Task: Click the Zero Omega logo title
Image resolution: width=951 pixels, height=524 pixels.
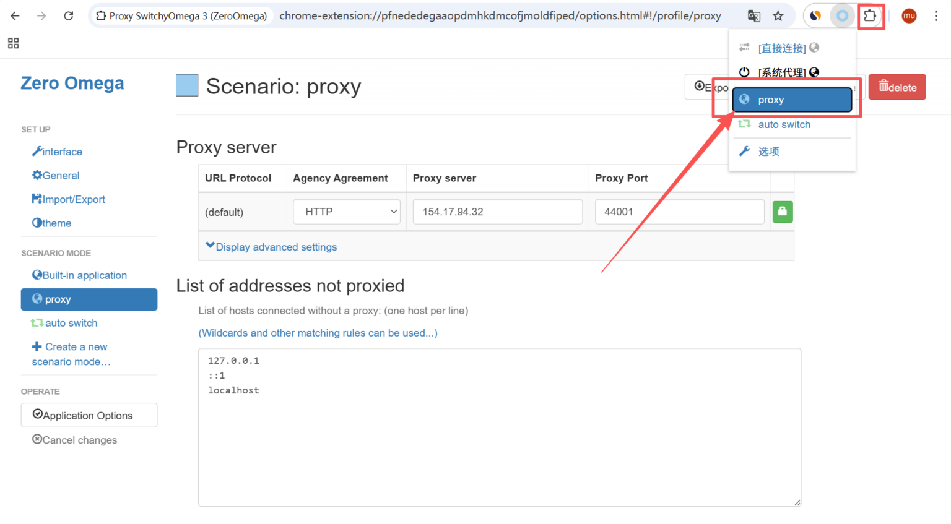Action: (x=72, y=83)
